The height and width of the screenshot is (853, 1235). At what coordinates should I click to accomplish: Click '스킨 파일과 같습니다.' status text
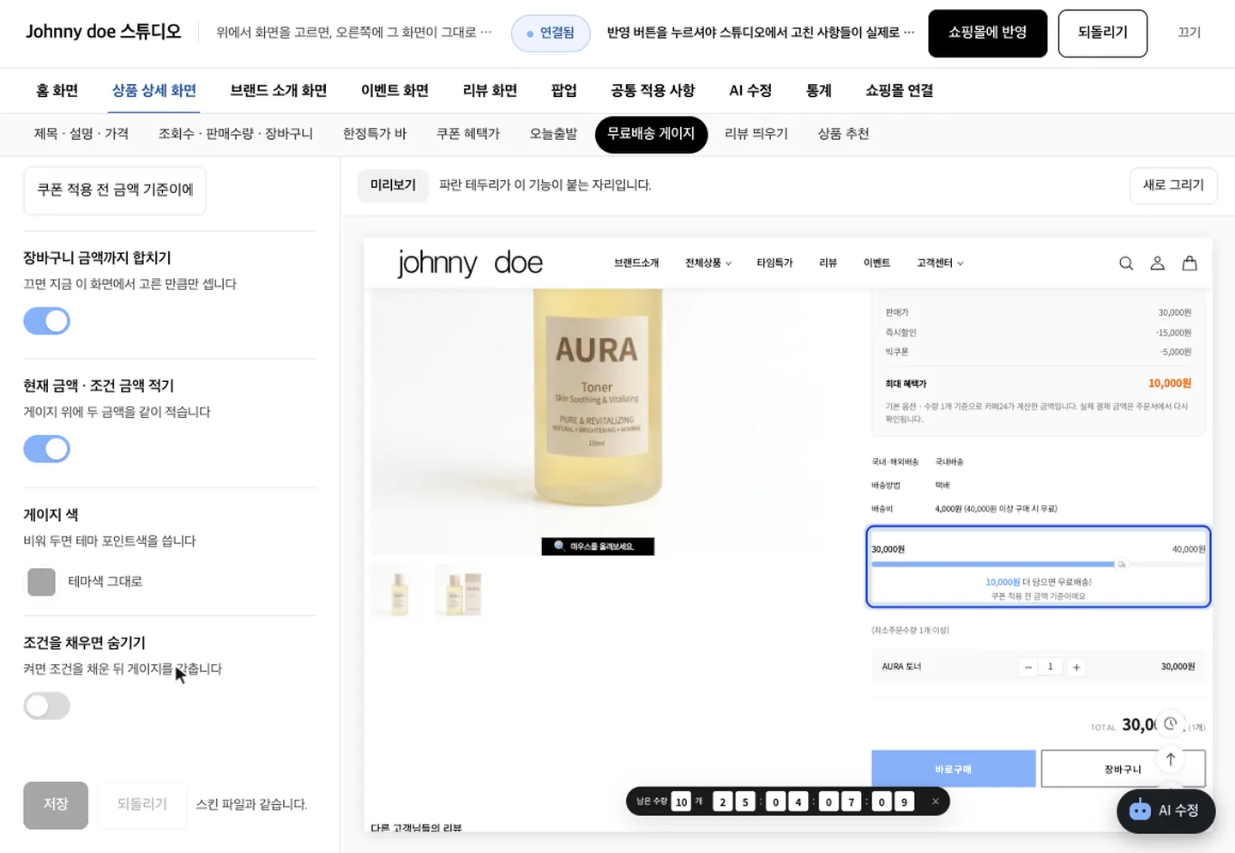[251, 805]
